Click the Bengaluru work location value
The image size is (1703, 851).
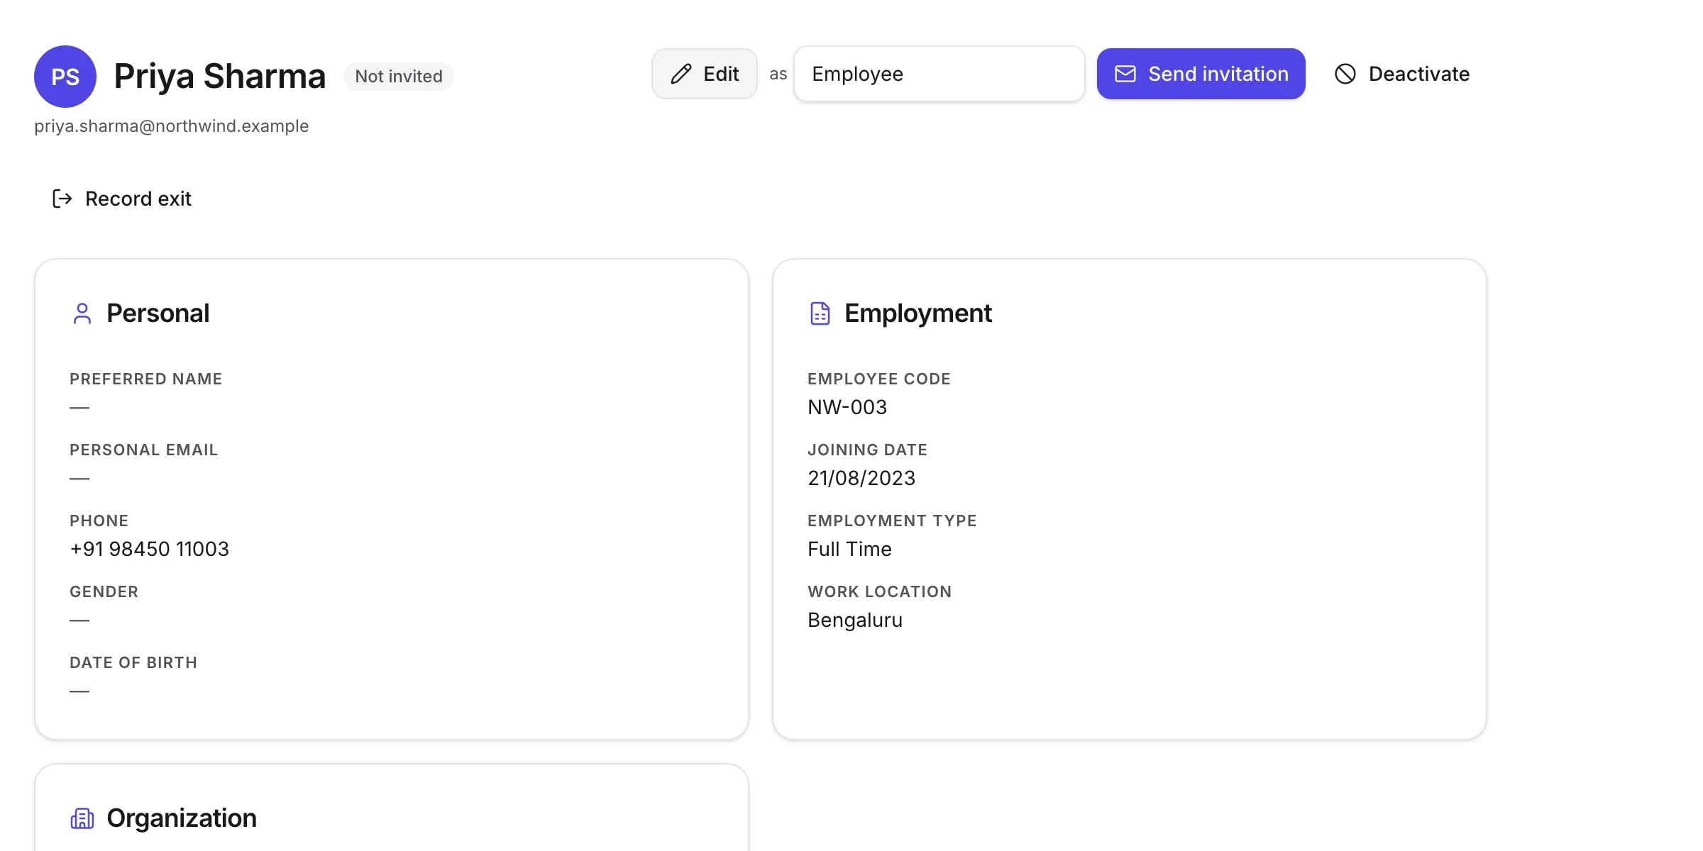click(855, 620)
